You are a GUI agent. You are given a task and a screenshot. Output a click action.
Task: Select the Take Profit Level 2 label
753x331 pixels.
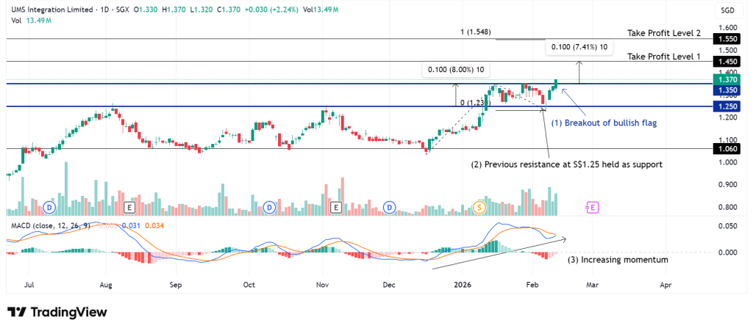pos(663,34)
